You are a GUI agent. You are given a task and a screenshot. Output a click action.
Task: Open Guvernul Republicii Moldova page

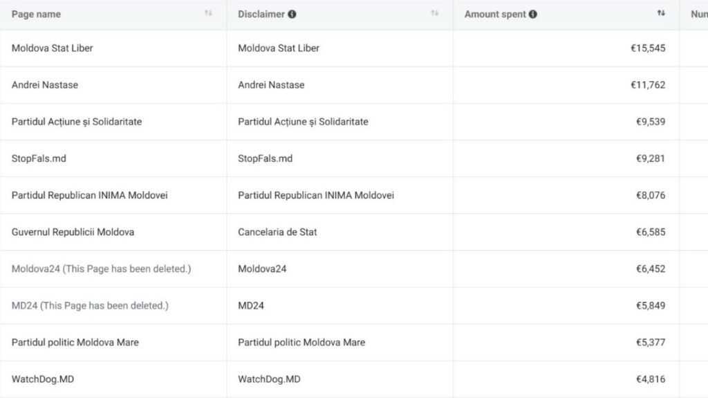pos(73,232)
